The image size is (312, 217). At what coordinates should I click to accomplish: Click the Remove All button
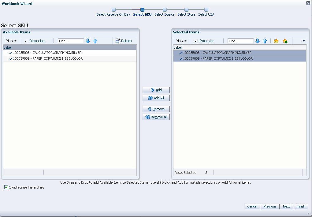click(x=156, y=117)
